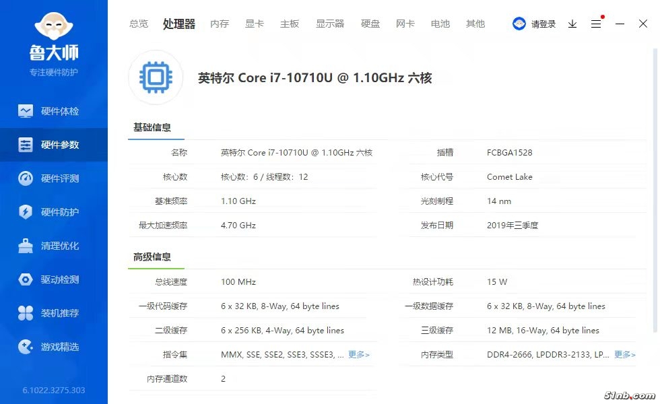Click core count 核心数: 6 / 线程数: 12
Image resolution: width=660 pixels, height=404 pixels.
(264, 176)
